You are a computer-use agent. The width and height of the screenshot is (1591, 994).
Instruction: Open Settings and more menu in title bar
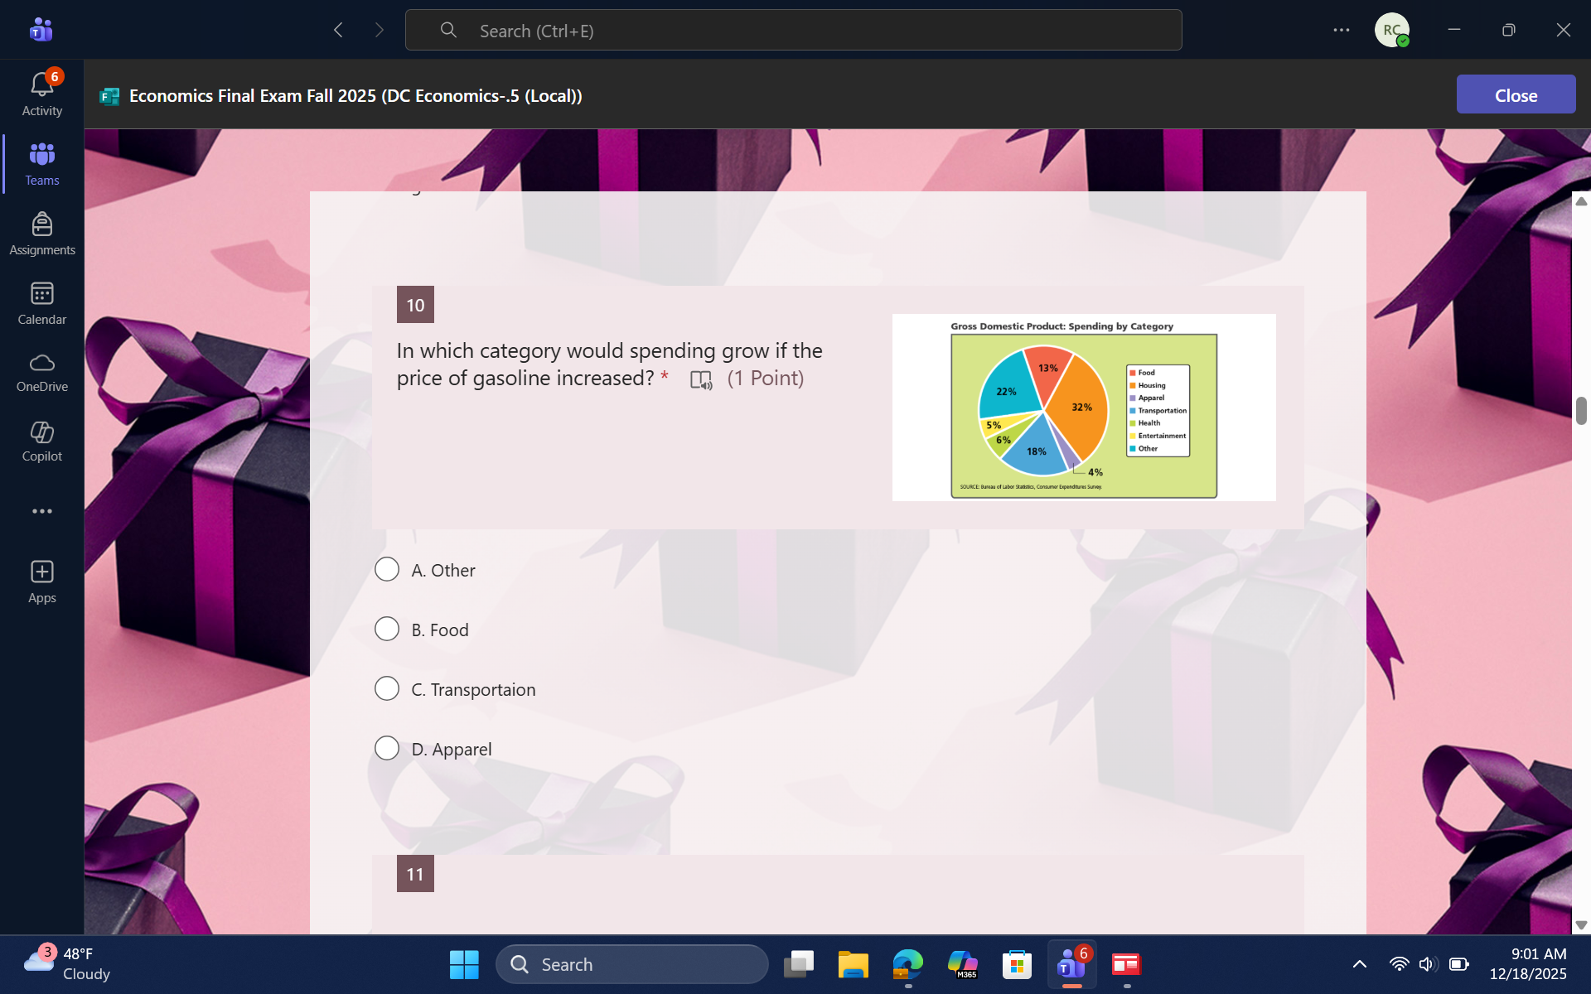click(x=1341, y=31)
